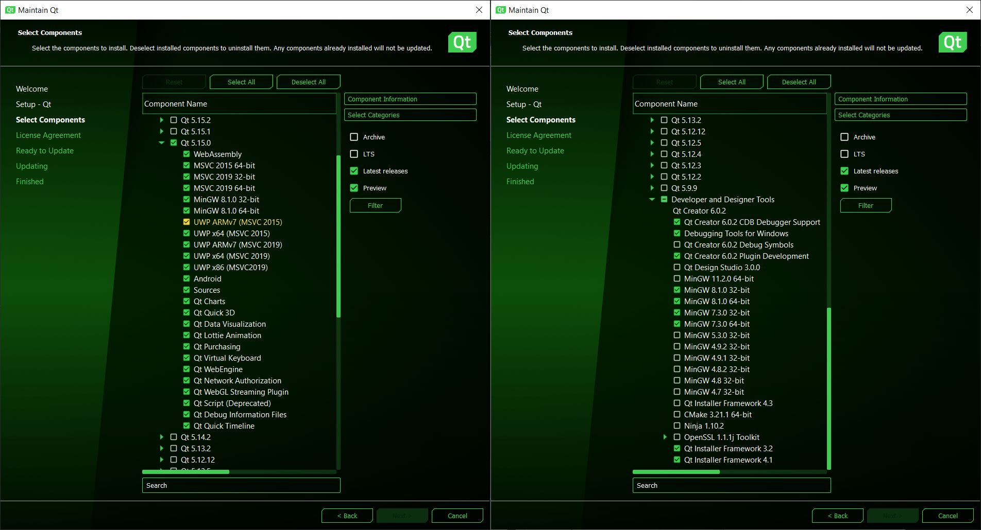This screenshot has height=530, width=981.
Task: Click the Qt logo in left window header
Action: click(x=462, y=42)
